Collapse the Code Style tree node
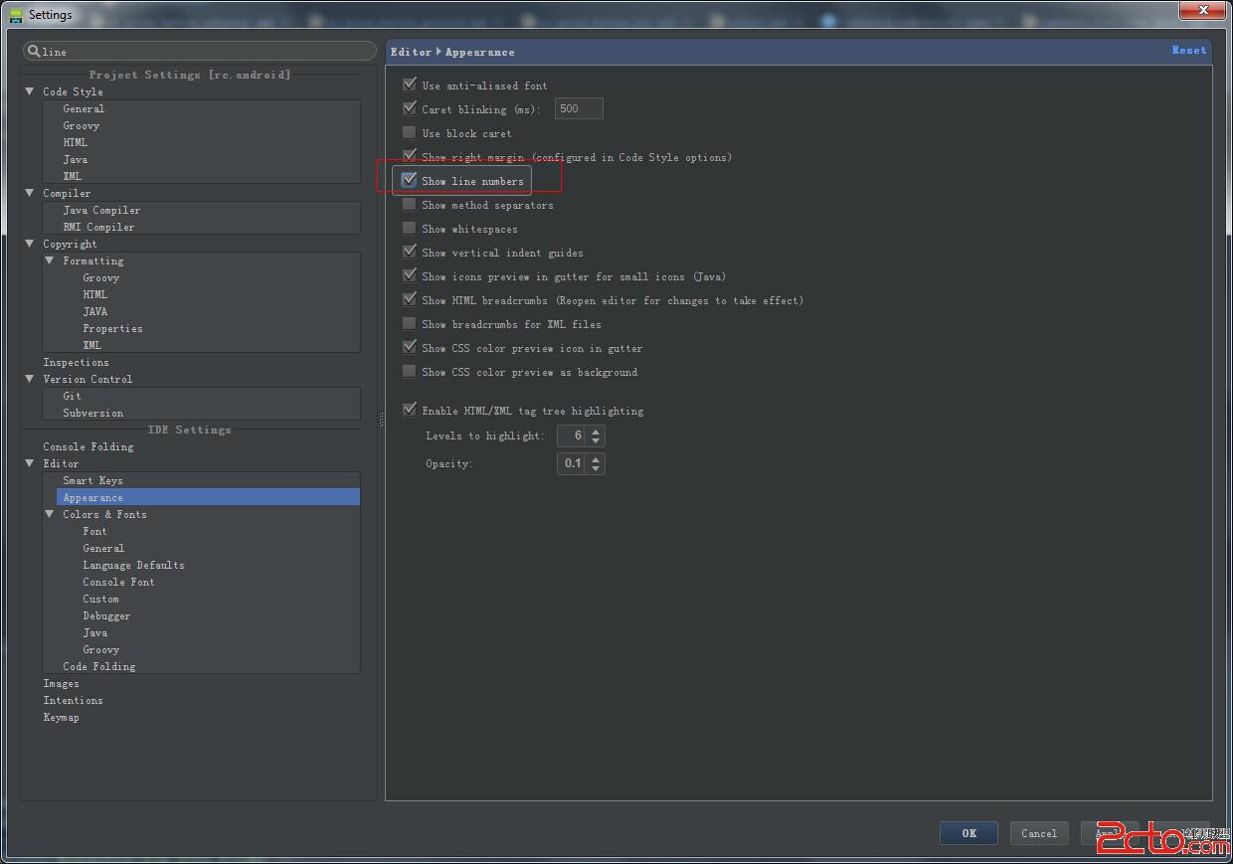This screenshot has width=1233, height=864. tap(30, 91)
